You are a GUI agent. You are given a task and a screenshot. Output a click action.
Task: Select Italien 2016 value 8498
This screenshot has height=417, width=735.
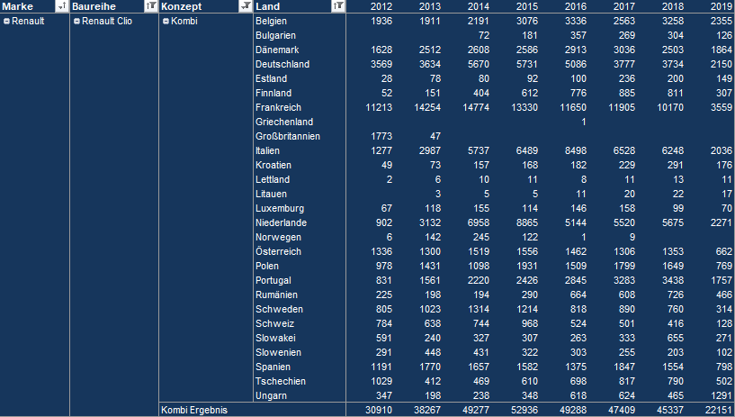(576, 151)
